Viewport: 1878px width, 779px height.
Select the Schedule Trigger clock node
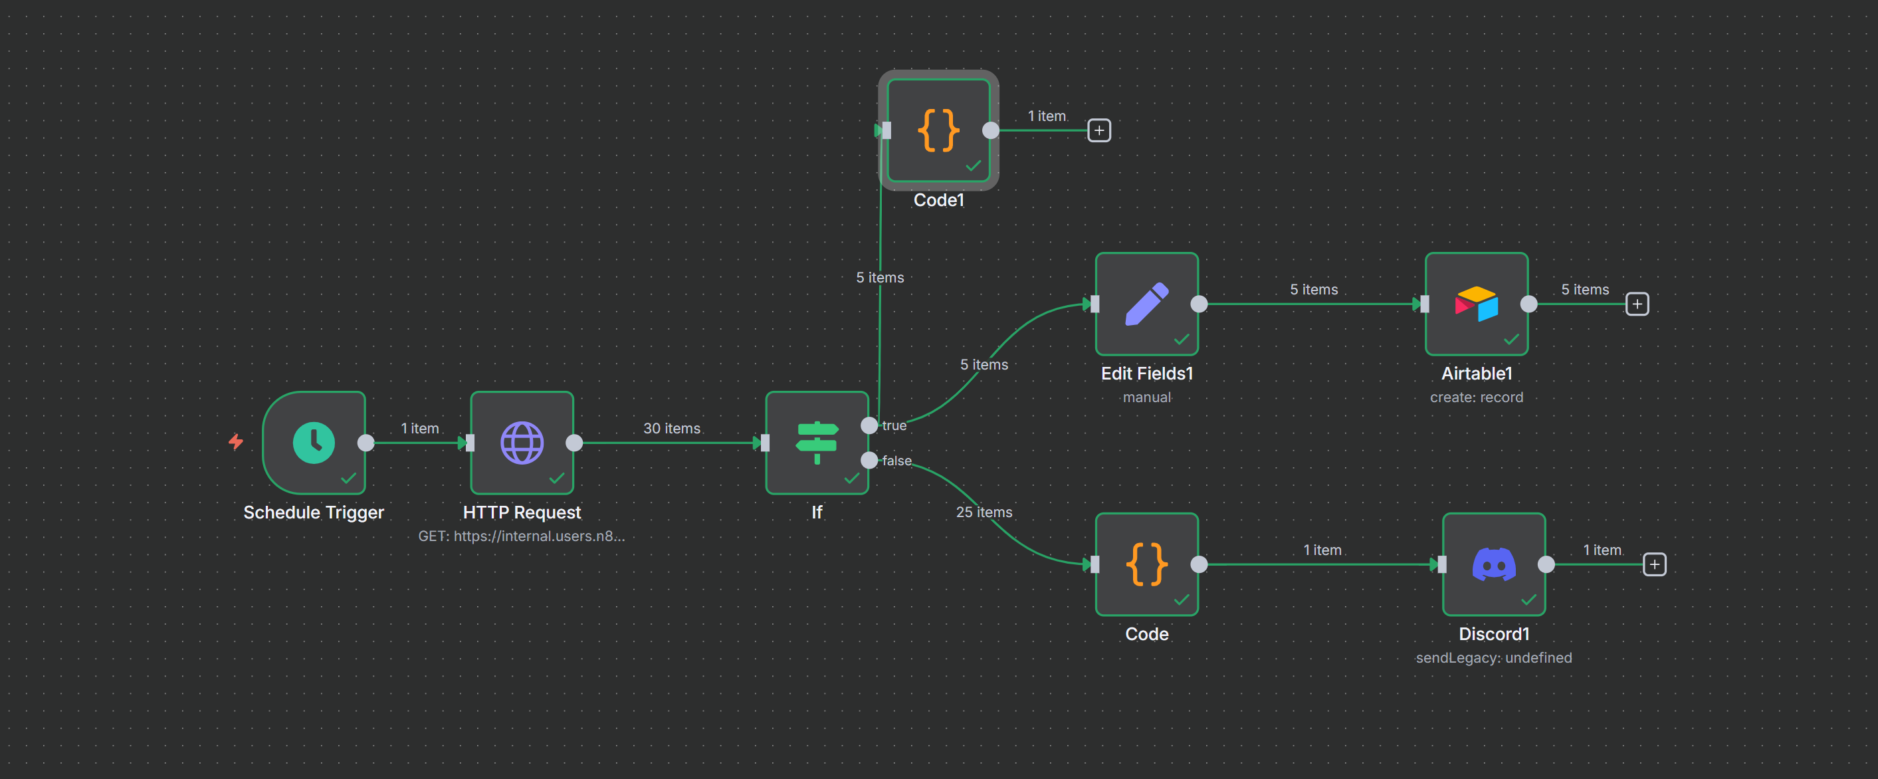pyautogui.click(x=314, y=442)
